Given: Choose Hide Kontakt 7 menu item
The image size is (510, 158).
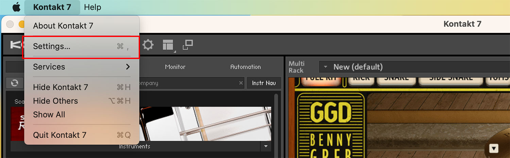Looking at the screenshot, I should click(82, 87).
